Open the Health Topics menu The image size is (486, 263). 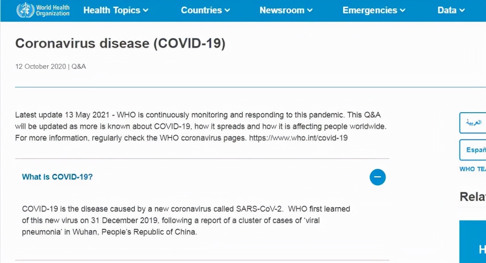112,10
